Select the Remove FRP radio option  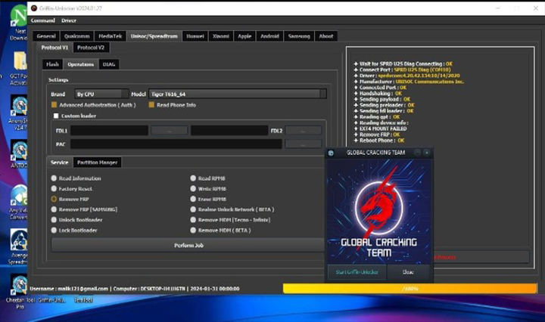tap(54, 199)
